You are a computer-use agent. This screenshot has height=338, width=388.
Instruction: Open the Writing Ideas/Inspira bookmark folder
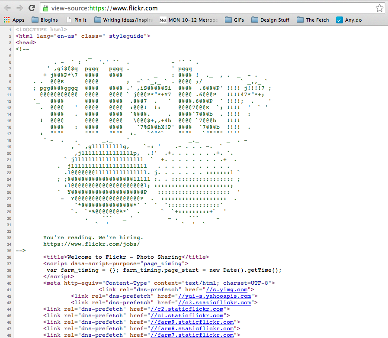(124, 20)
